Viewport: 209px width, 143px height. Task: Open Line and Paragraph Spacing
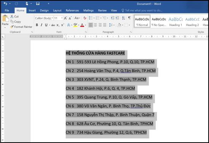click(x=111, y=25)
